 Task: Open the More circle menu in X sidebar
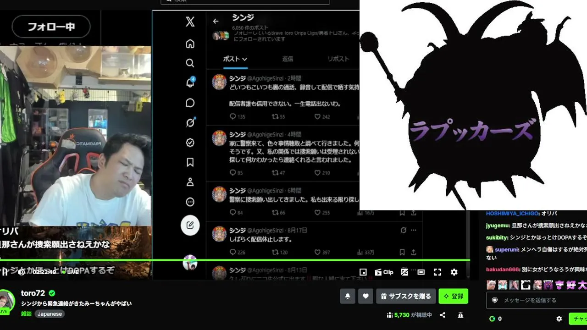click(190, 202)
